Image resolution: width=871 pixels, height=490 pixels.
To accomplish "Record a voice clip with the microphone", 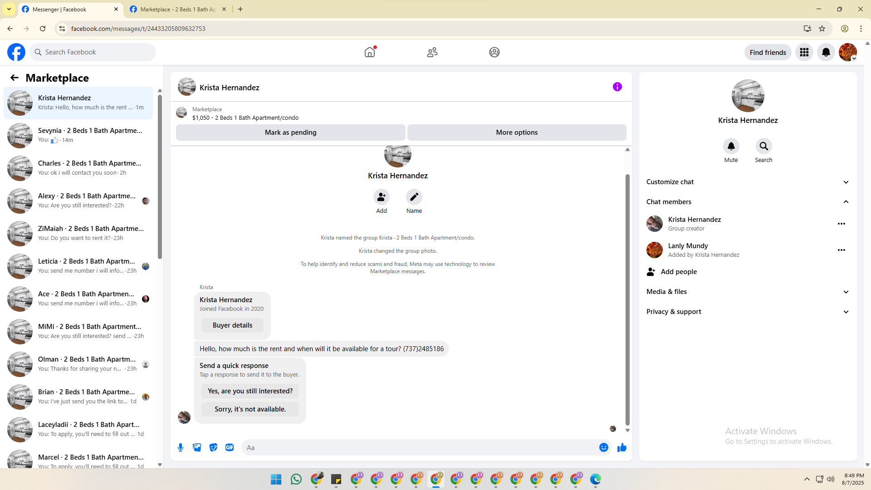I will 181,447.
